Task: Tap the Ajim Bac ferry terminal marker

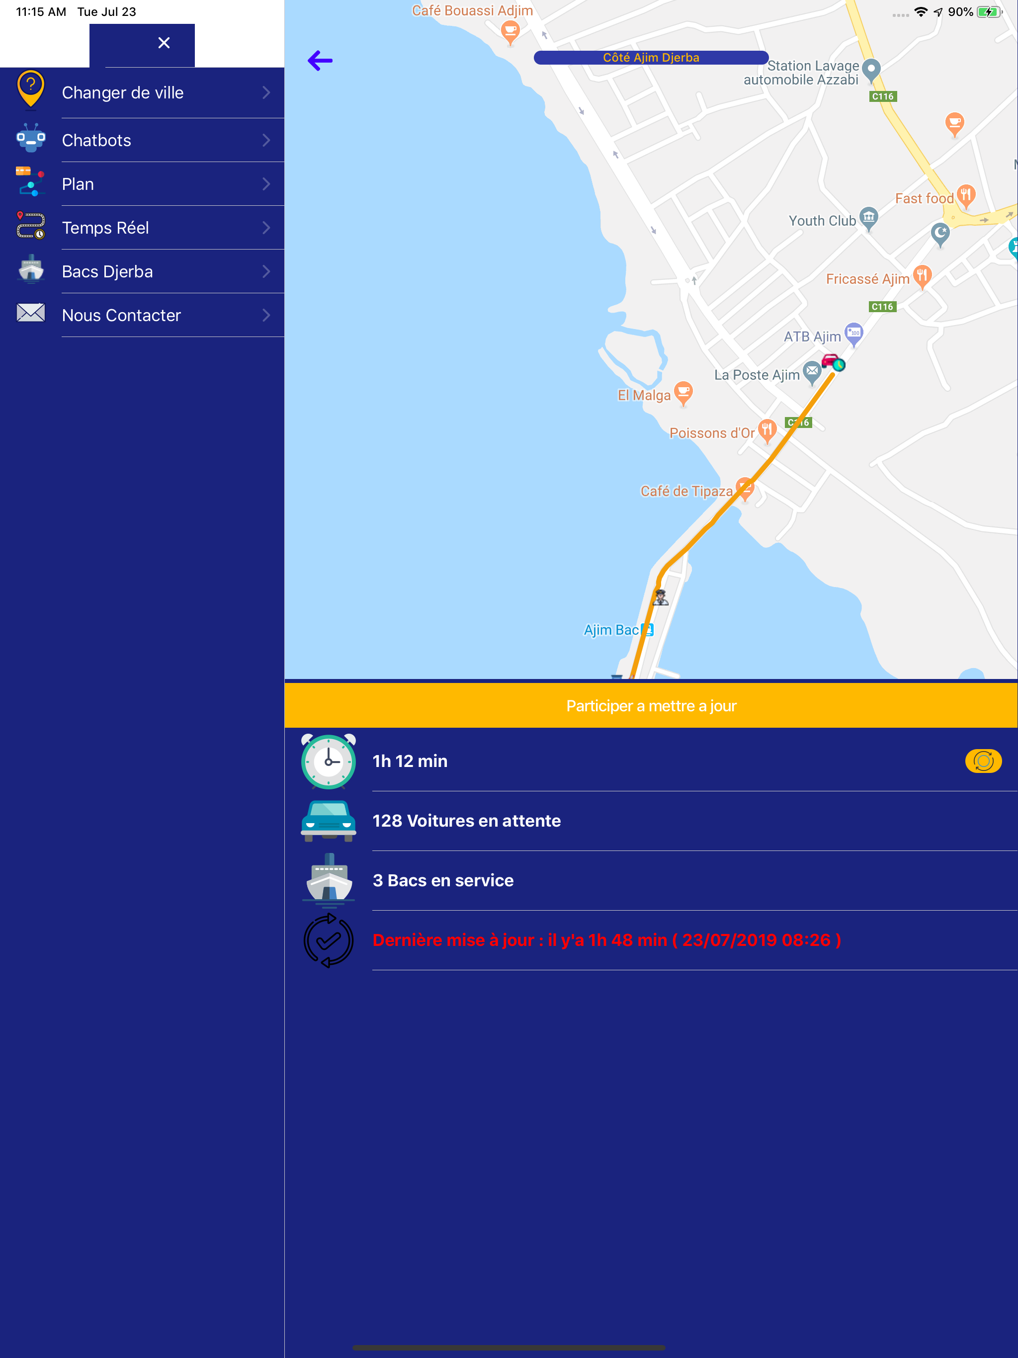Action: [x=648, y=629]
